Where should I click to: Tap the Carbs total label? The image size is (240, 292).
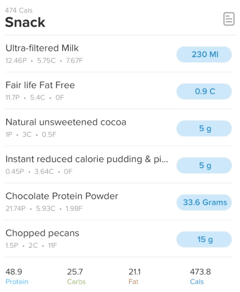click(x=76, y=282)
